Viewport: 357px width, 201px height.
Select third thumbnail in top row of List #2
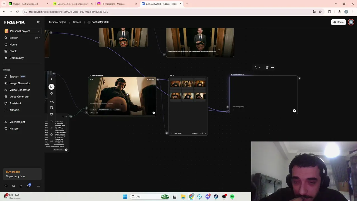click(200, 84)
